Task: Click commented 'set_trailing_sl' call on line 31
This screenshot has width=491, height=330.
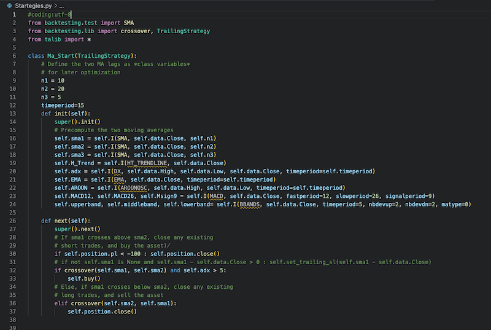Action: (x=350, y=262)
